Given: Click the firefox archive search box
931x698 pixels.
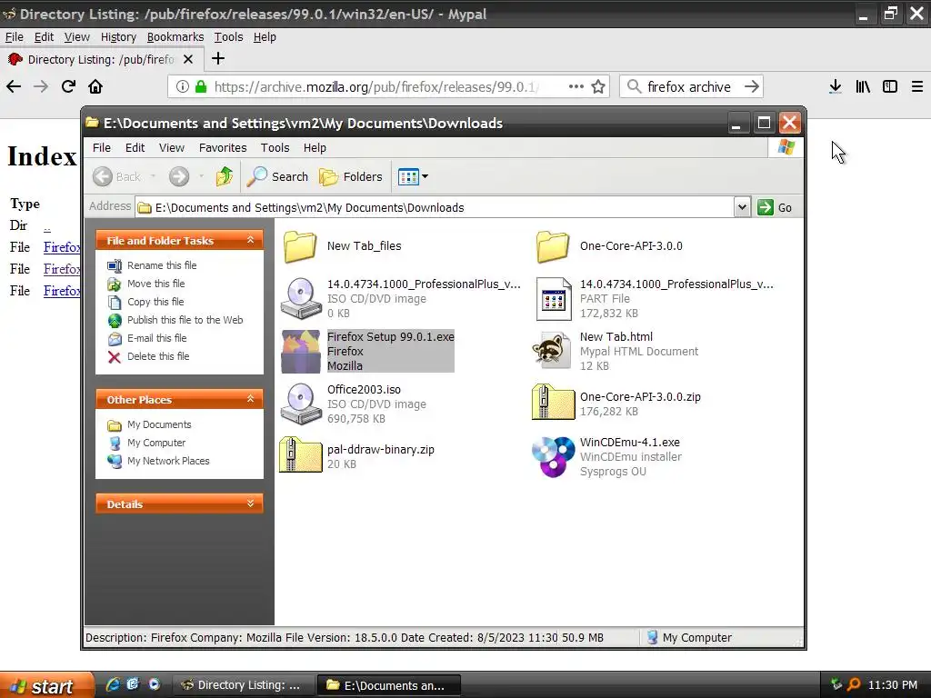Looking at the screenshot, I should [x=689, y=86].
